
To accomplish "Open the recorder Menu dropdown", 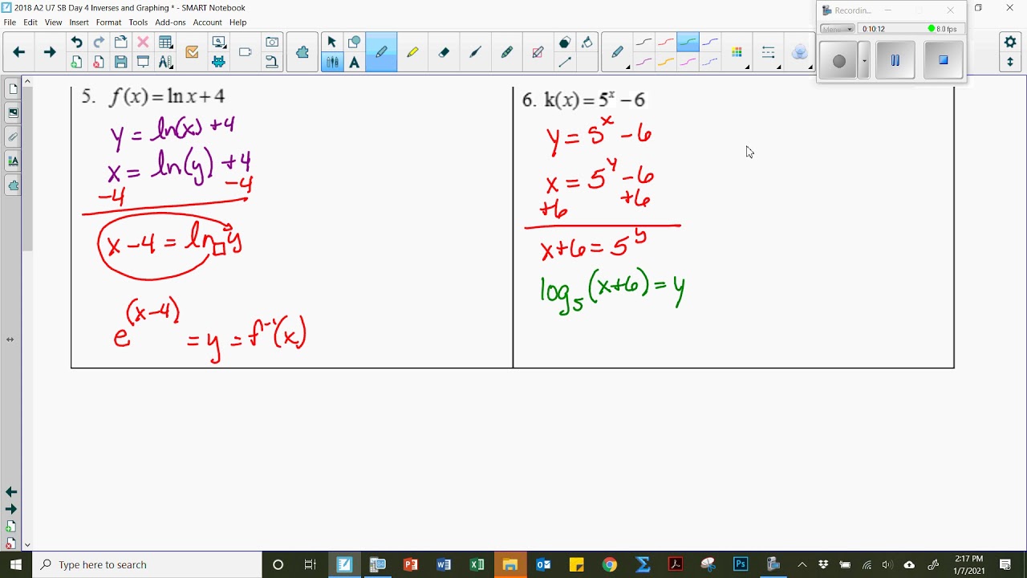I will 838,29.
